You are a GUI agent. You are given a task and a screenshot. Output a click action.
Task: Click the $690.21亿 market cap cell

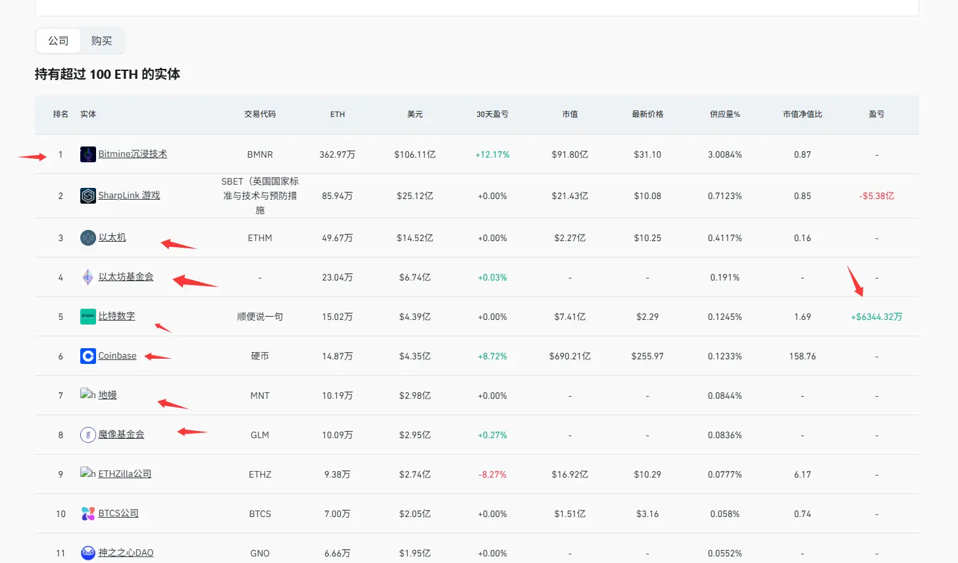click(570, 356)
